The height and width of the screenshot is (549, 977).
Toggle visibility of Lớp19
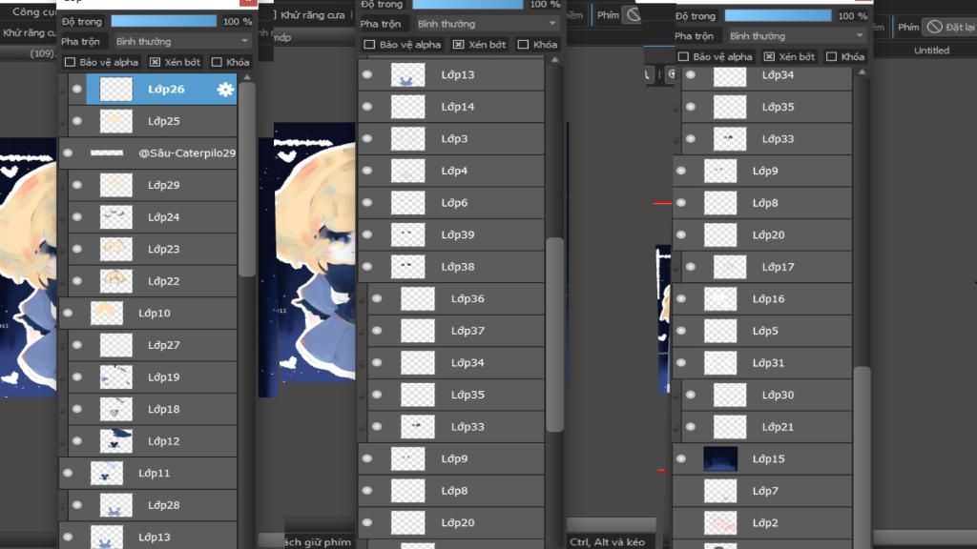tap(76, 376)
